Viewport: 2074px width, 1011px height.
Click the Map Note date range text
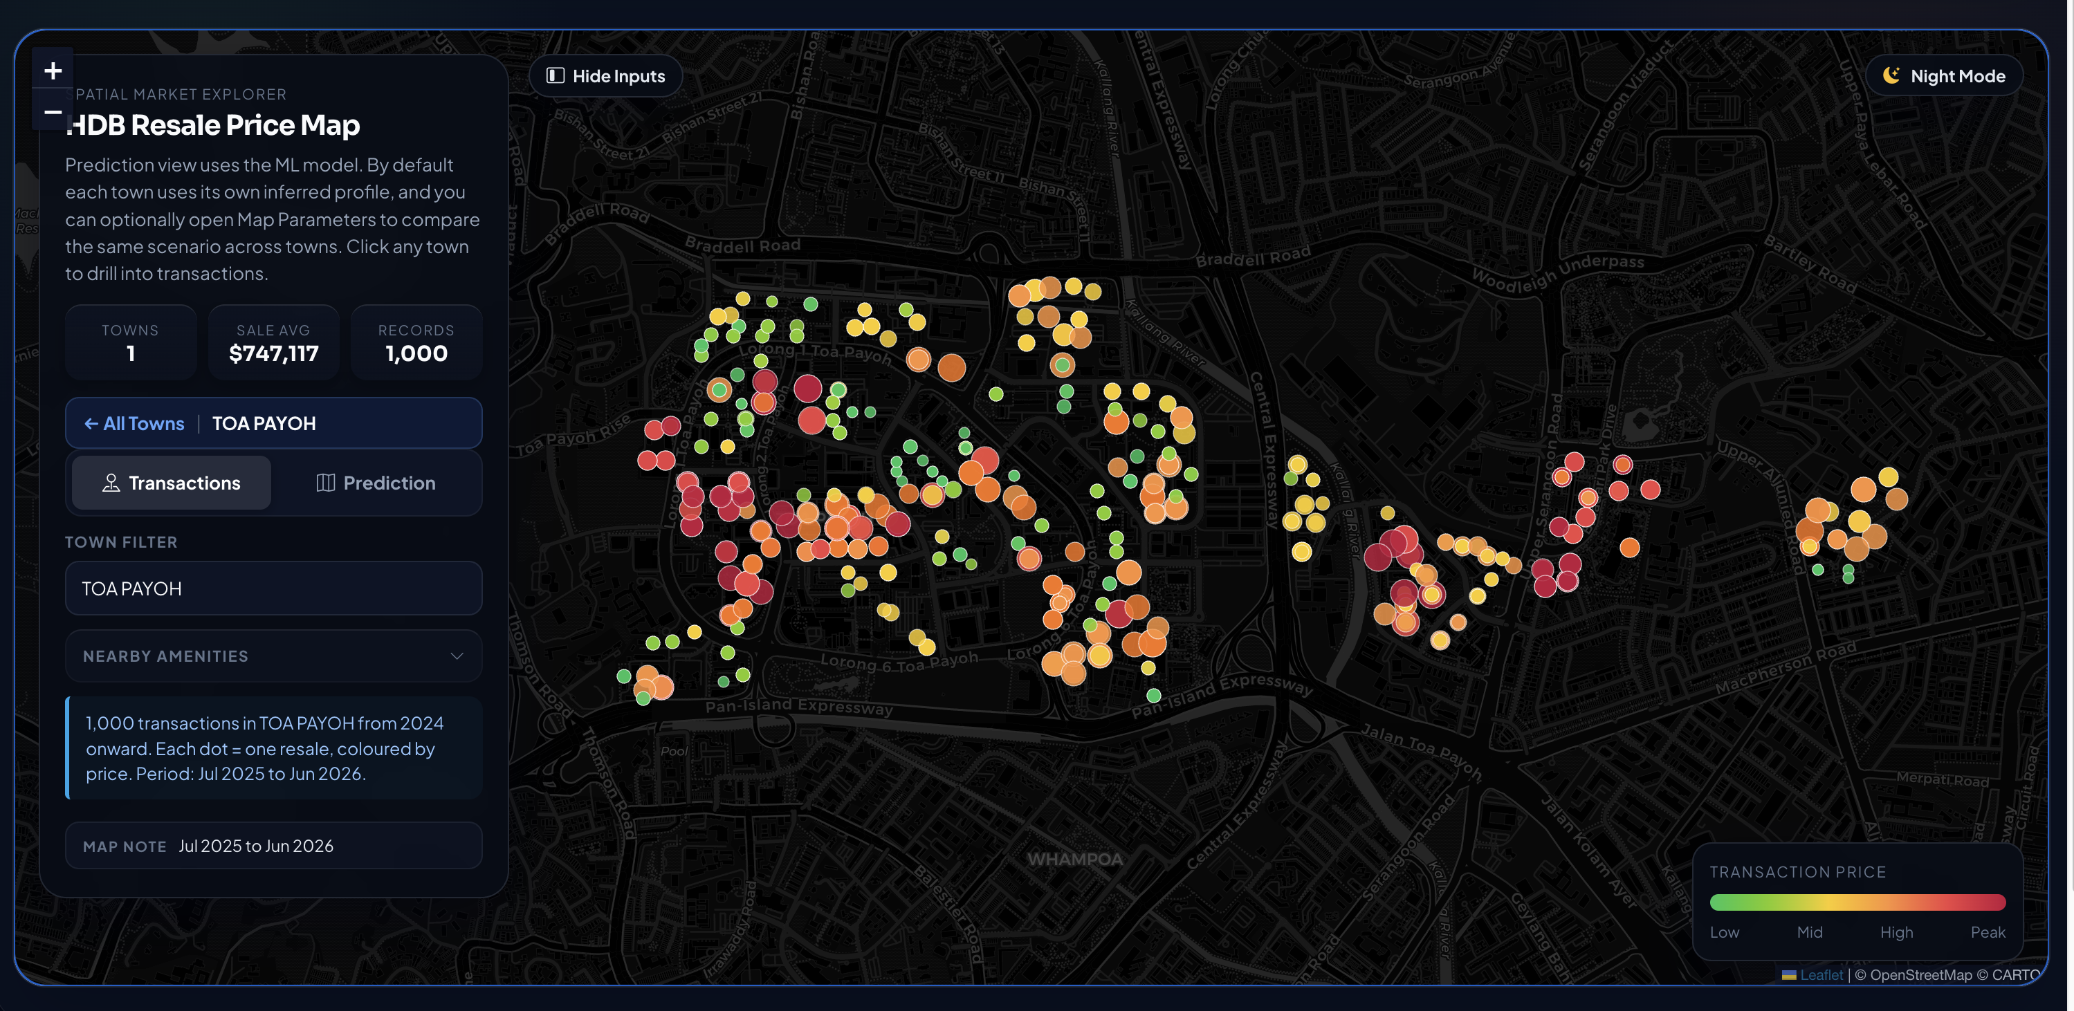pos(256,846)
